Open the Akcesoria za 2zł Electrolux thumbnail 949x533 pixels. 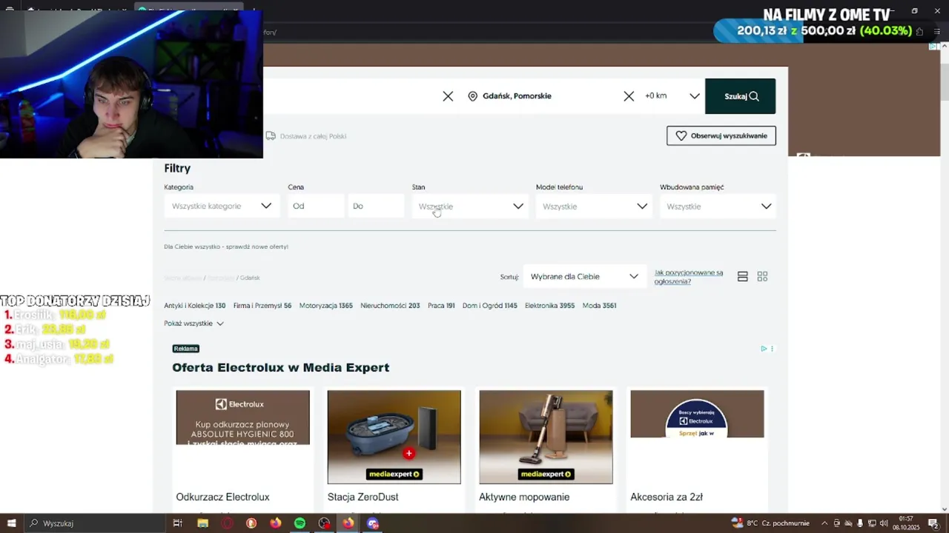point(697,414)
